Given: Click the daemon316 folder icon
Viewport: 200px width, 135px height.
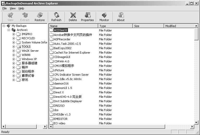Looking at the screenshot, I should pyautogui.click(x=51, y=83).
